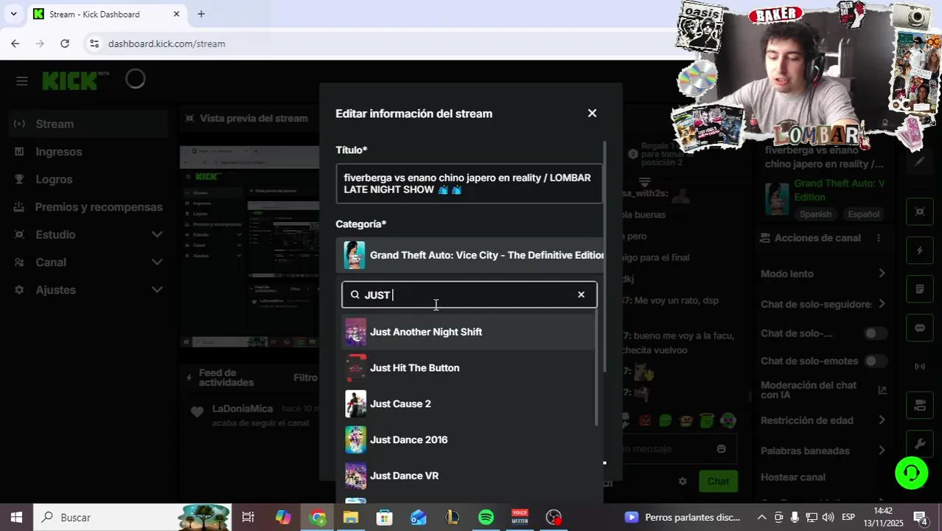Expand the Estudio sidebar section
The image size is (942, 531).
tap(88, 235)
